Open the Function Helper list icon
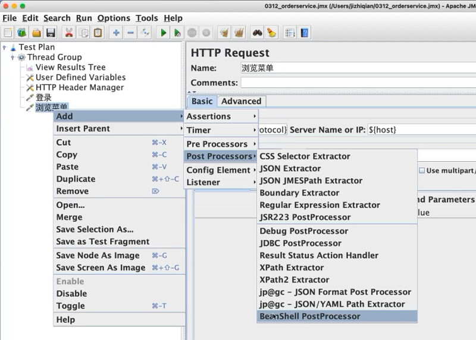The height and width of the screenshot is (340, 476). [290, 33]
